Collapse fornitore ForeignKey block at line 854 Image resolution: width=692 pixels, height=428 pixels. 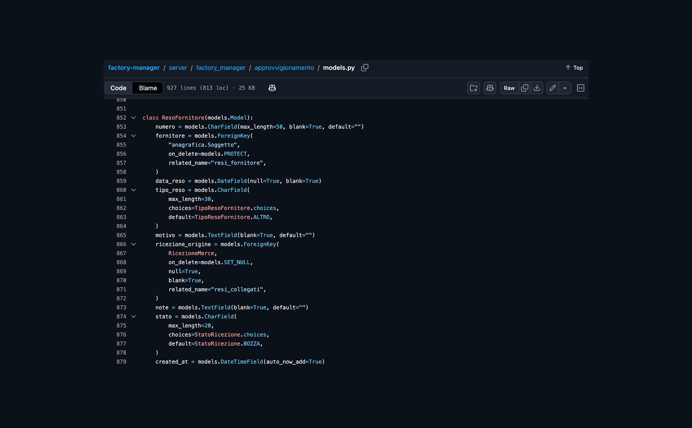[134, 136]
